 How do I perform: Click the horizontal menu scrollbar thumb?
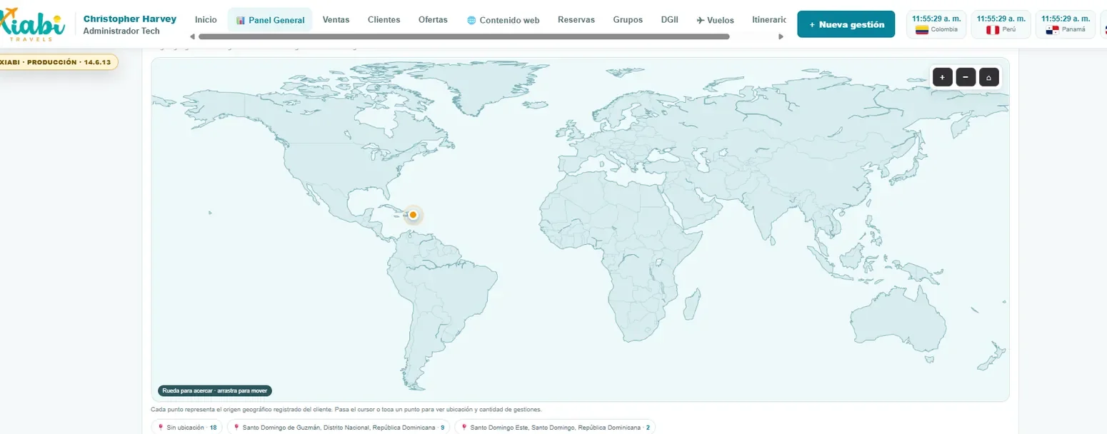[464, 36]
